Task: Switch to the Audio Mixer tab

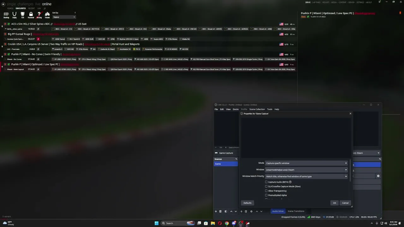Action: 278,211
